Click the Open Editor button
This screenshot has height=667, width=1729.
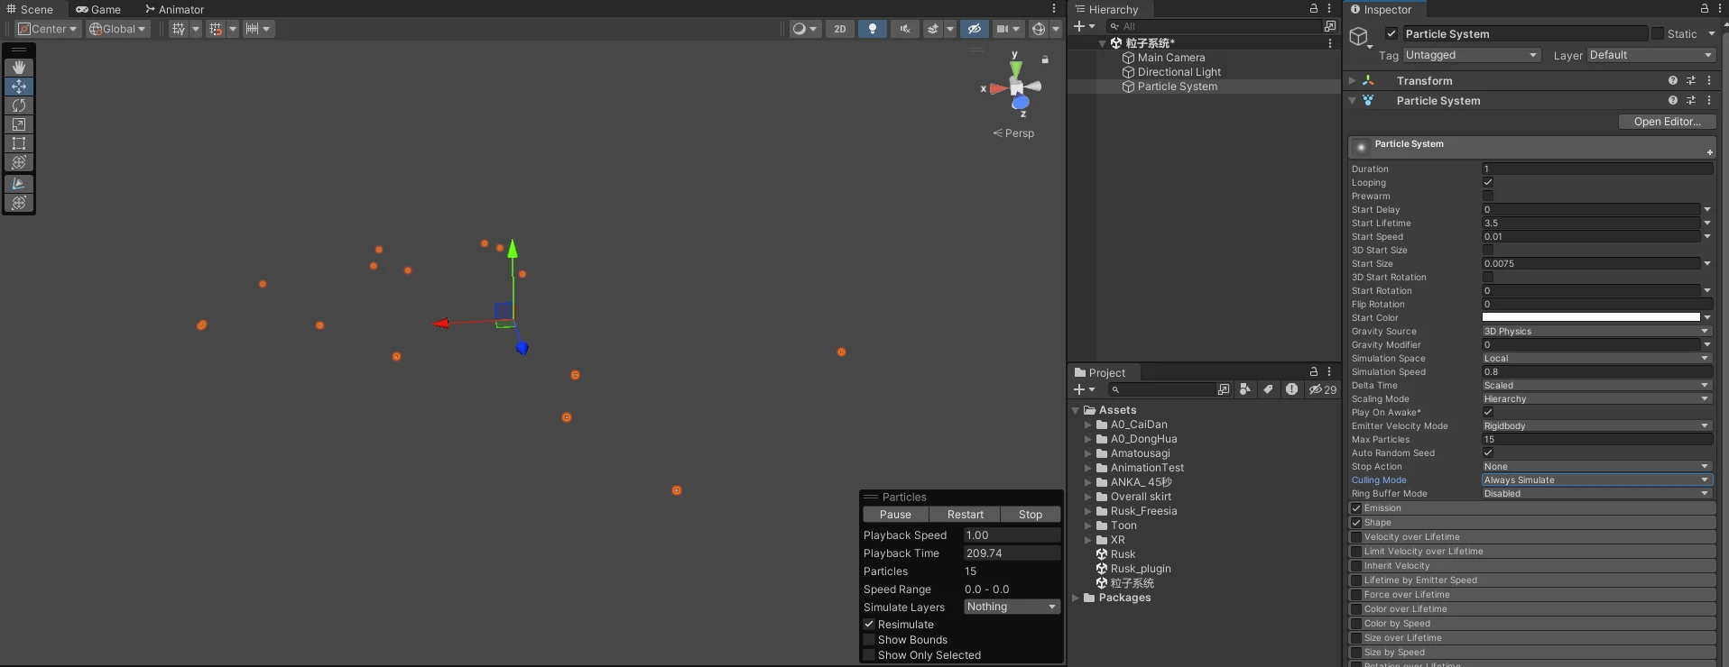pyautogui.click(x=1666, y=122)
